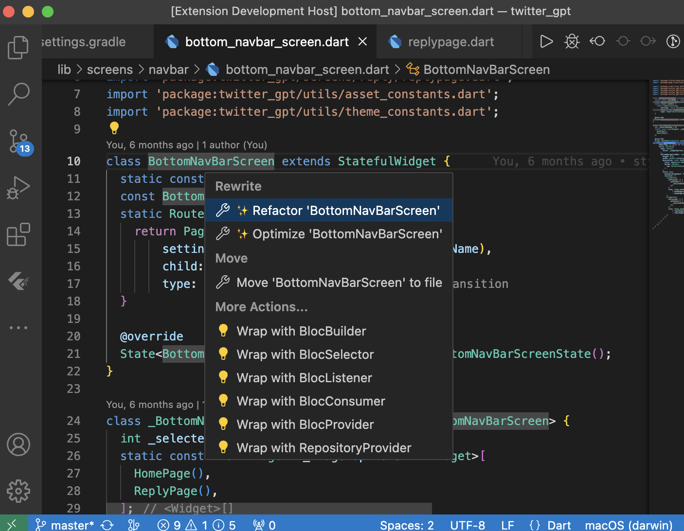
Task: Select Wrap with BlocBuilder
Action: pos(329,331)
